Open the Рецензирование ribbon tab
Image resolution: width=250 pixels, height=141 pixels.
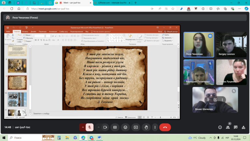pyautogui.click(x=77, y=31)
